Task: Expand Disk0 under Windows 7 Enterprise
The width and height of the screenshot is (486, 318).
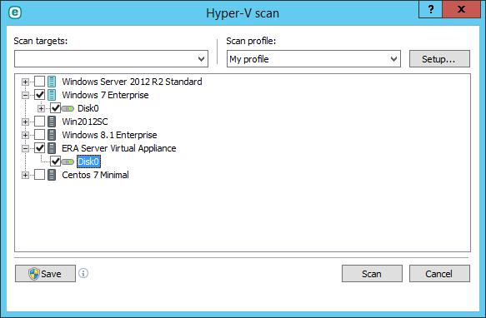Action: pyautogui.click(x=41, y=108)
